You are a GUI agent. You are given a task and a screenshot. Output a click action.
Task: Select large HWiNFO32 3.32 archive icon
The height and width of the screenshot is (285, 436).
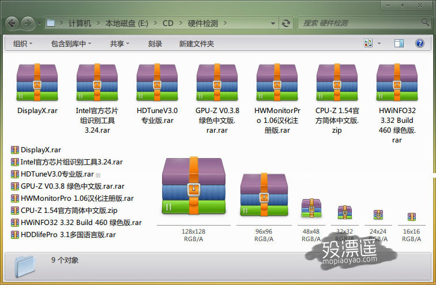click(x=397, y=82)
